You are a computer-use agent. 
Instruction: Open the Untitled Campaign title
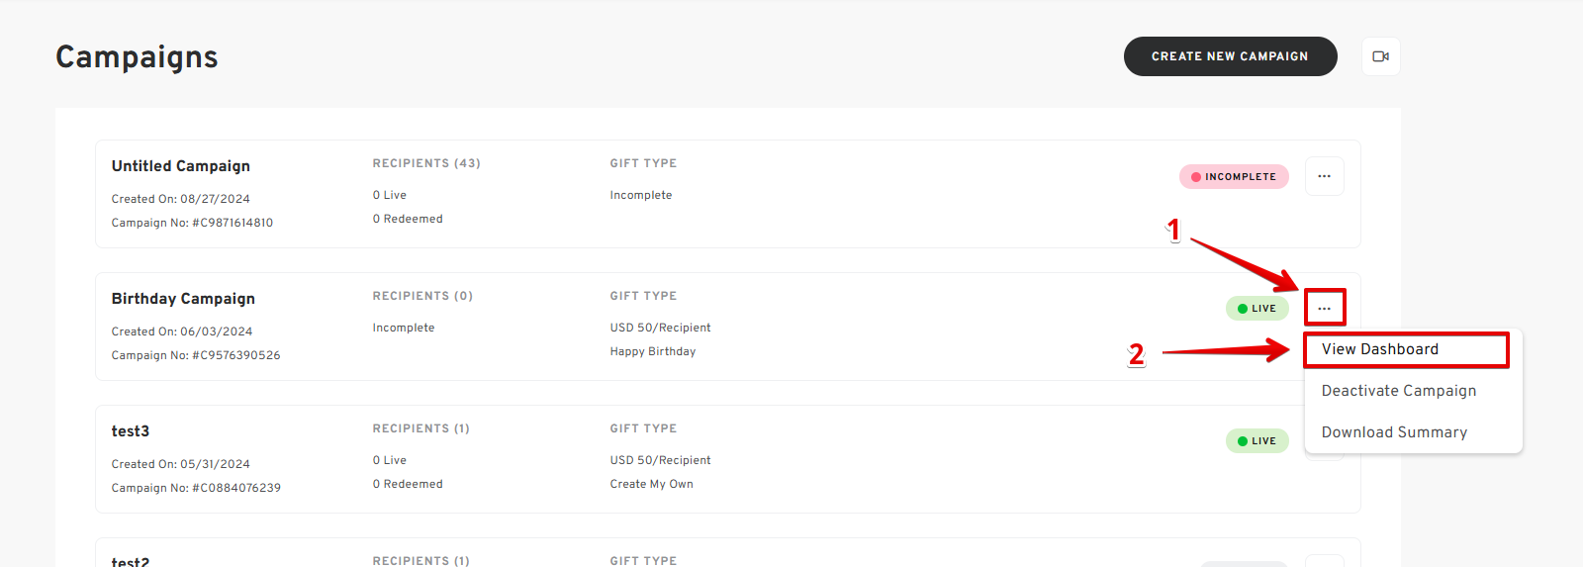[180, 166]
